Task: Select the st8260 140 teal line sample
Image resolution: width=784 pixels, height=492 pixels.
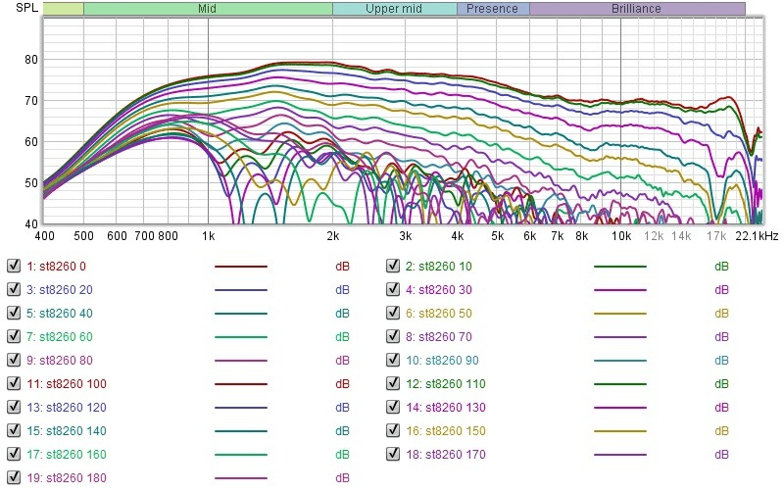Action: (241, 431)
